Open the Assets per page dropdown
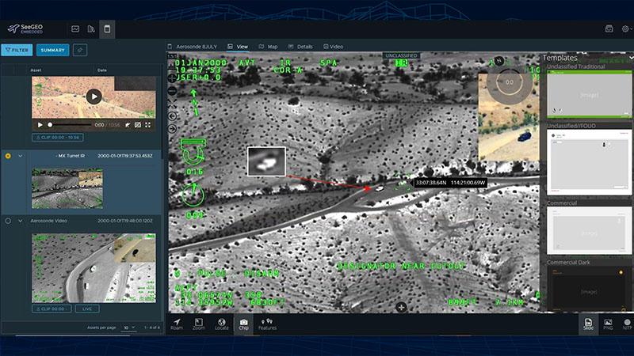 pos(129,328)
